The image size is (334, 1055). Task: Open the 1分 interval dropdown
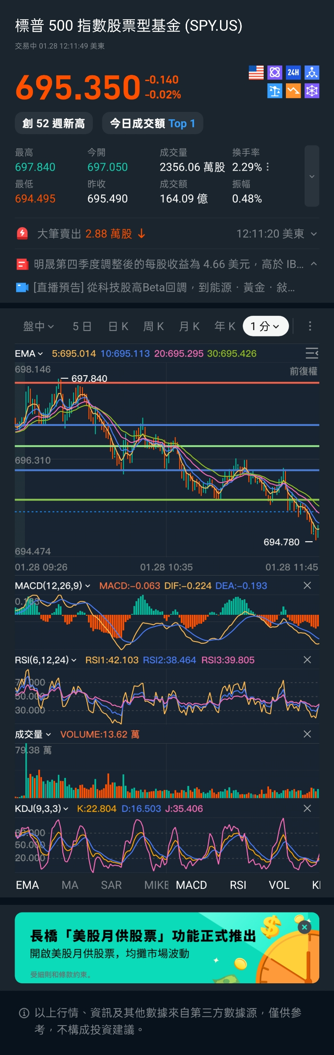tap(265, 326)
